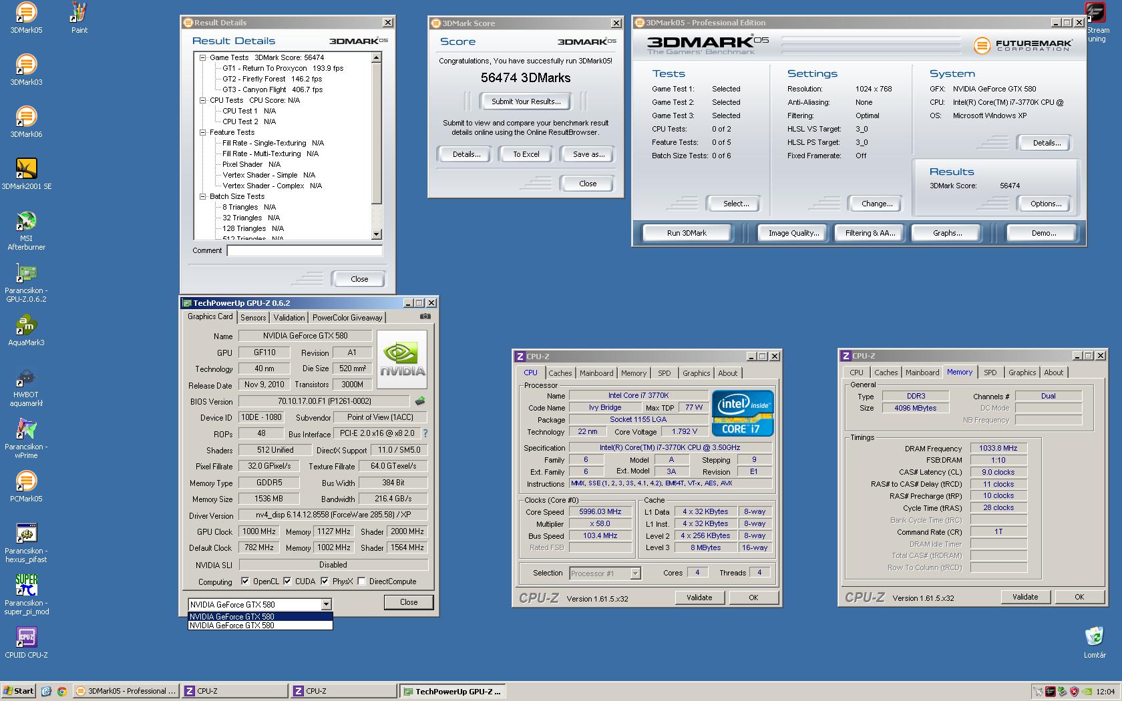
Task: Click the Options button under Results
Action: pos(1046,204)
